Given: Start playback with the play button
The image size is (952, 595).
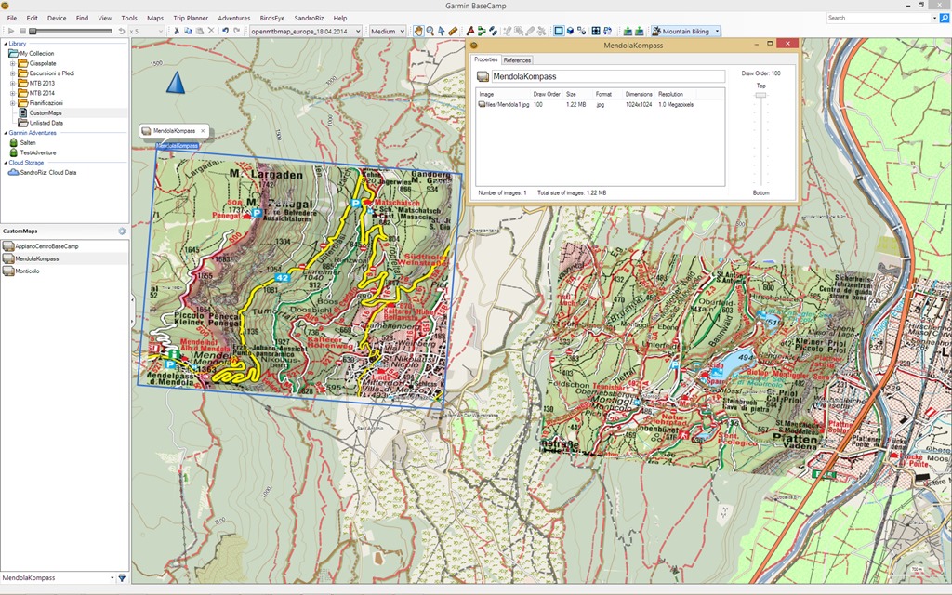Looking at the screenshot, I should [x=11, y=31].
